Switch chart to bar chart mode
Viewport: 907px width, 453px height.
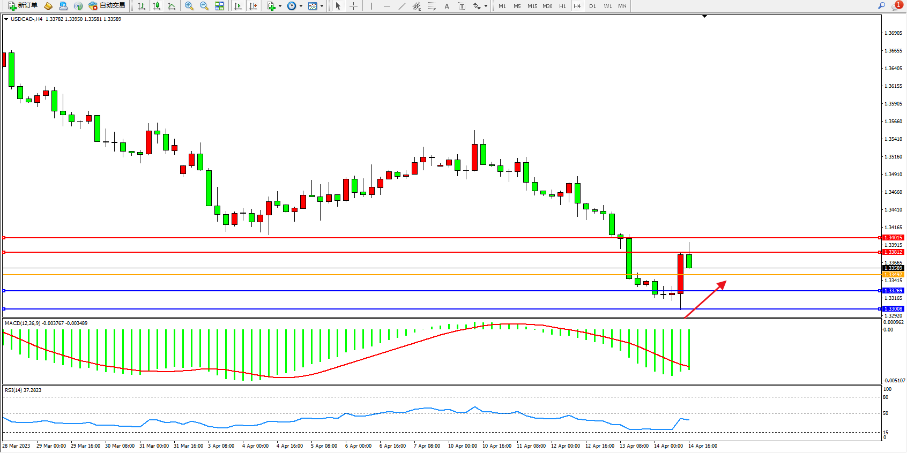coord(142,6)
